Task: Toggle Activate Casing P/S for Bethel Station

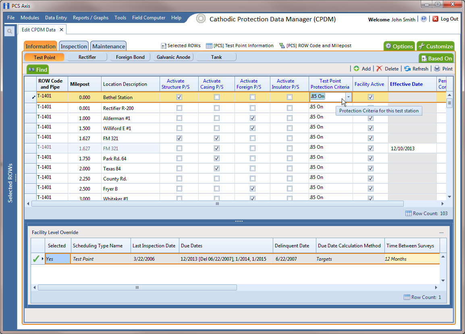Action: (217, 97)
